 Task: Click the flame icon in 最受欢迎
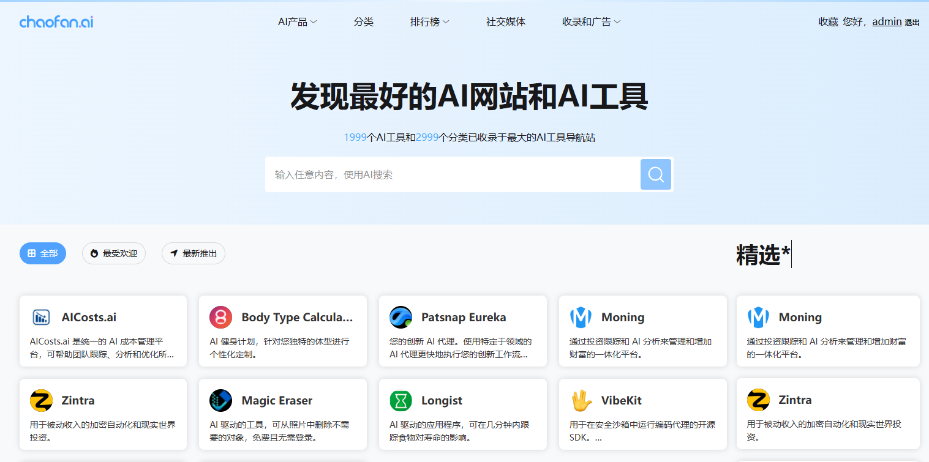coord(94,253)
